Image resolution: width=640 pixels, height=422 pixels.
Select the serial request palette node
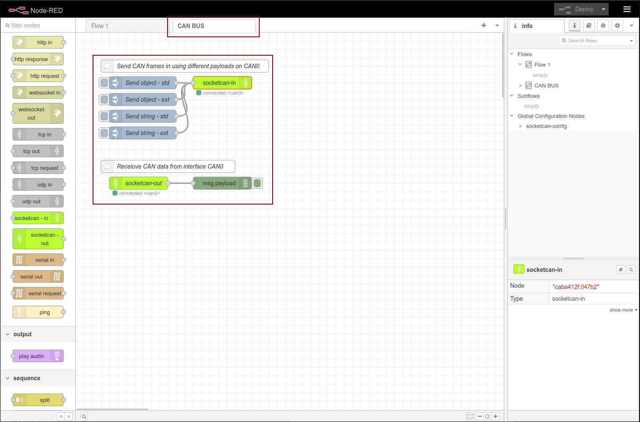pos(38,293)
